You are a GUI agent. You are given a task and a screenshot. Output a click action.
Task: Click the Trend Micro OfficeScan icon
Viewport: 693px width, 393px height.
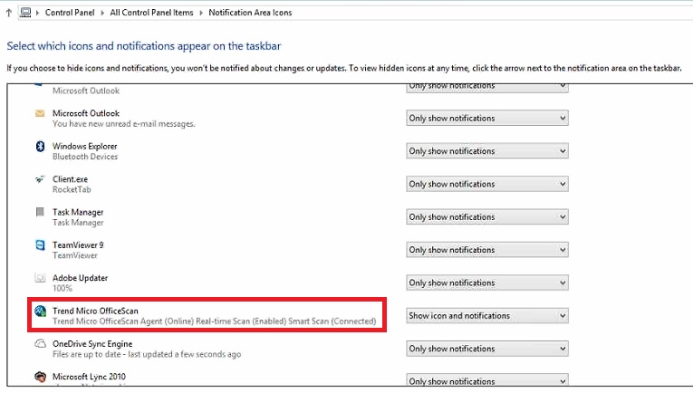pos(40,311)
